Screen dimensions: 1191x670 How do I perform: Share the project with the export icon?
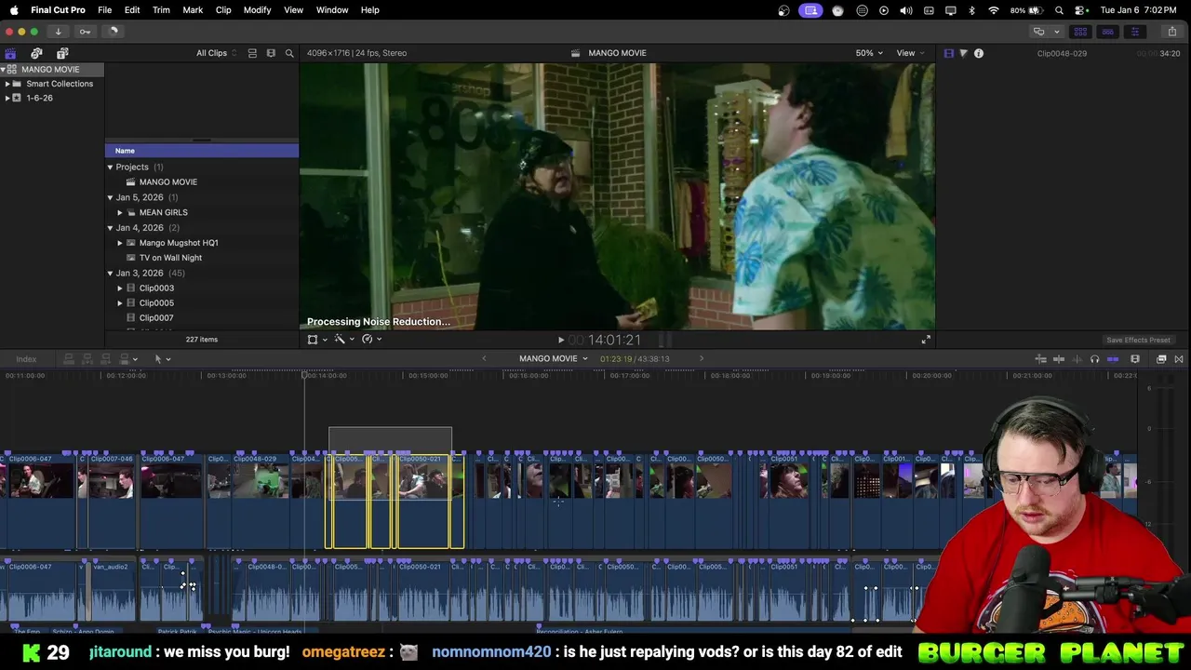tap(1171, 32)
